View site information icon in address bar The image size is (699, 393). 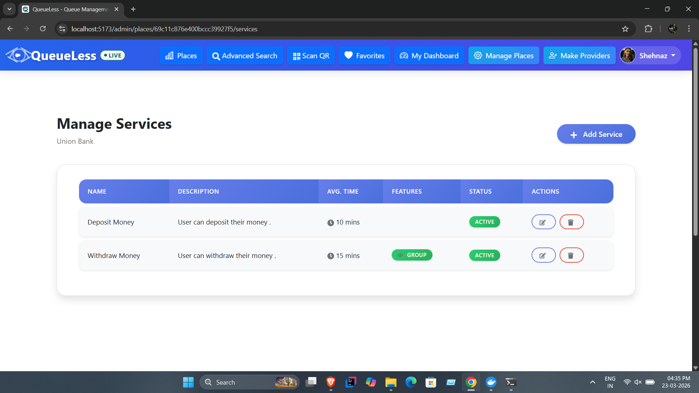[62, 29]
